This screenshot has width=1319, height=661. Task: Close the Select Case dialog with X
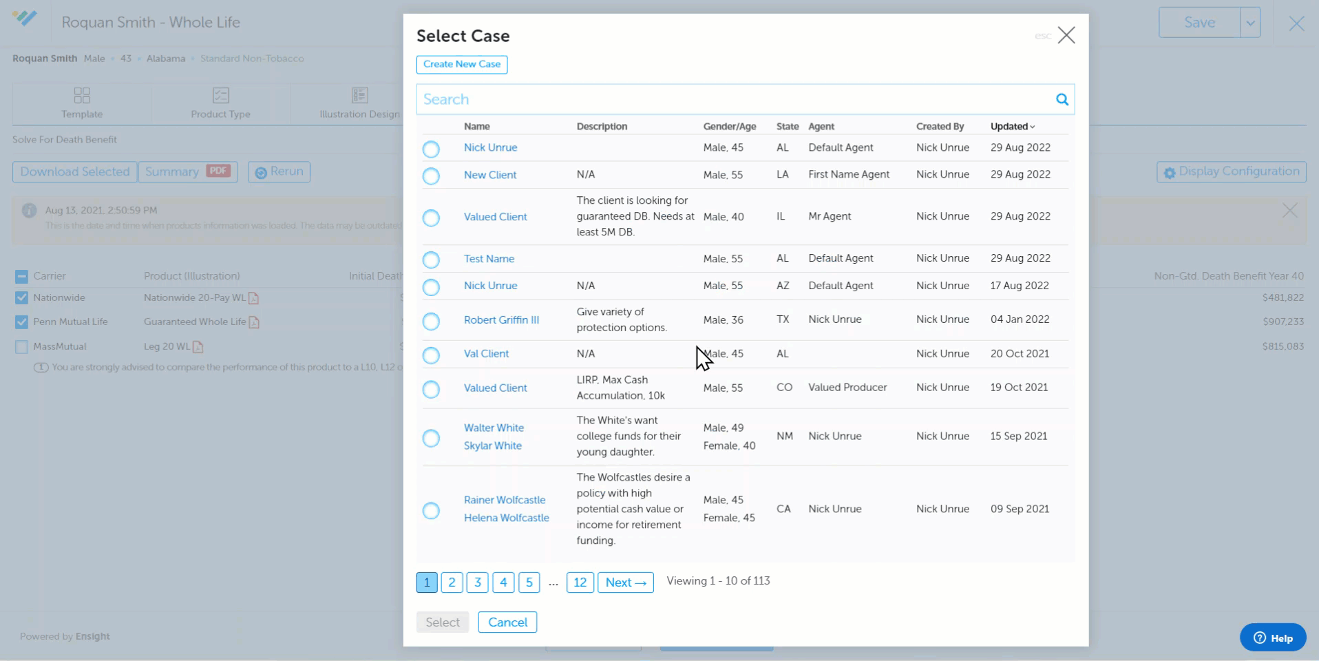(1066, 35)
